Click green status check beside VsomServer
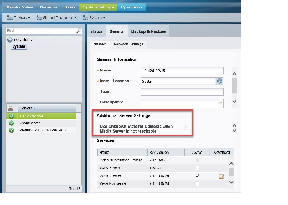This screenshot has height=205, width=288. point(12,123)
